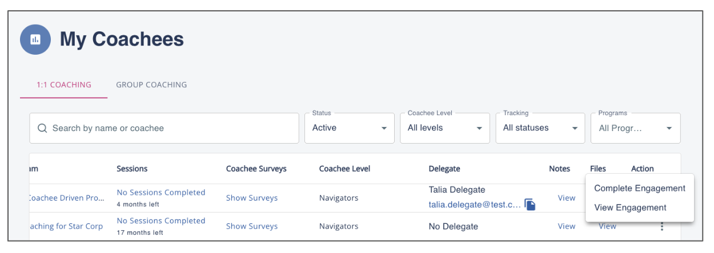This screenshot has height=253, width=714.
Task: Open talia.delegate email link
Action: tap(475, 204)
